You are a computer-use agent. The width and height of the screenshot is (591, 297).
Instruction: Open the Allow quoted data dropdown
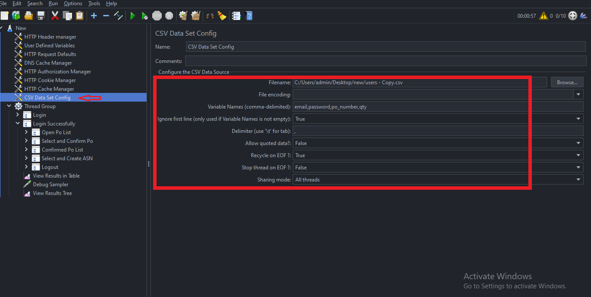tap(579, 143)
